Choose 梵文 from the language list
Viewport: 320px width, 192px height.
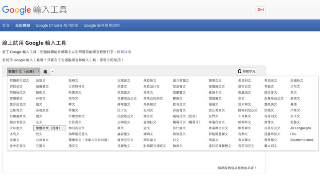(x=39, y=134)
